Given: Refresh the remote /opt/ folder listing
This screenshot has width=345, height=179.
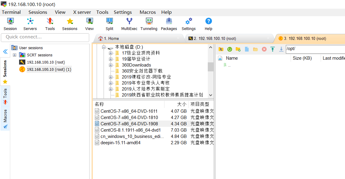Looking at the screenshot, I should (x=229, y=49).
